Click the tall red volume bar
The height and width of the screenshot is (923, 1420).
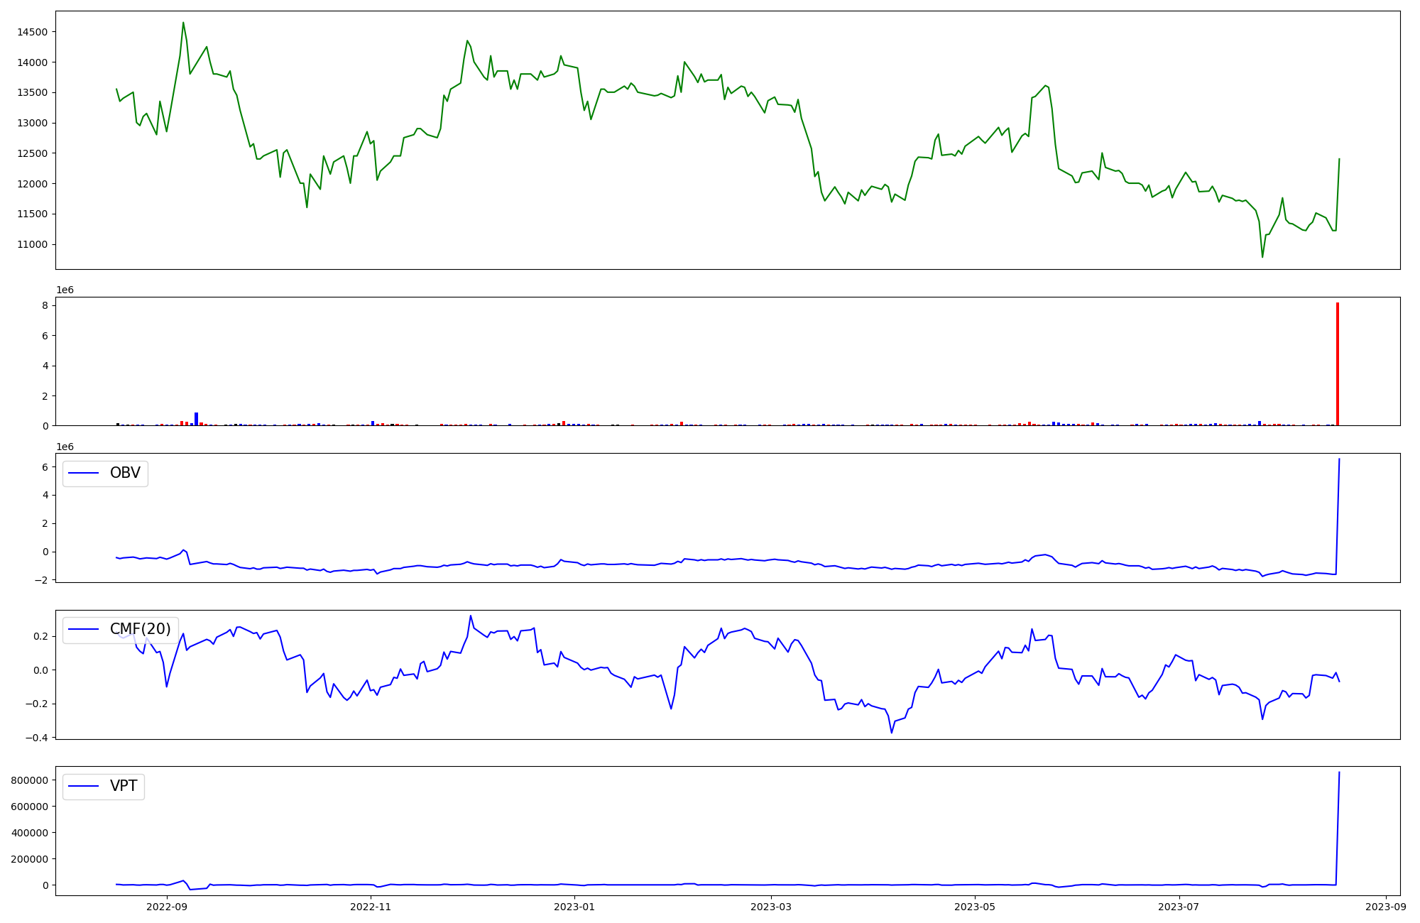tap(1337, 364)
